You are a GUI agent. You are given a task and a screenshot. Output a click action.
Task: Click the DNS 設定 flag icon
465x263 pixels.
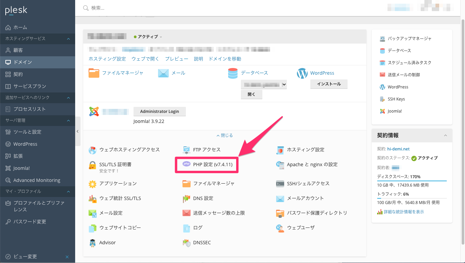tap(186, 198)
